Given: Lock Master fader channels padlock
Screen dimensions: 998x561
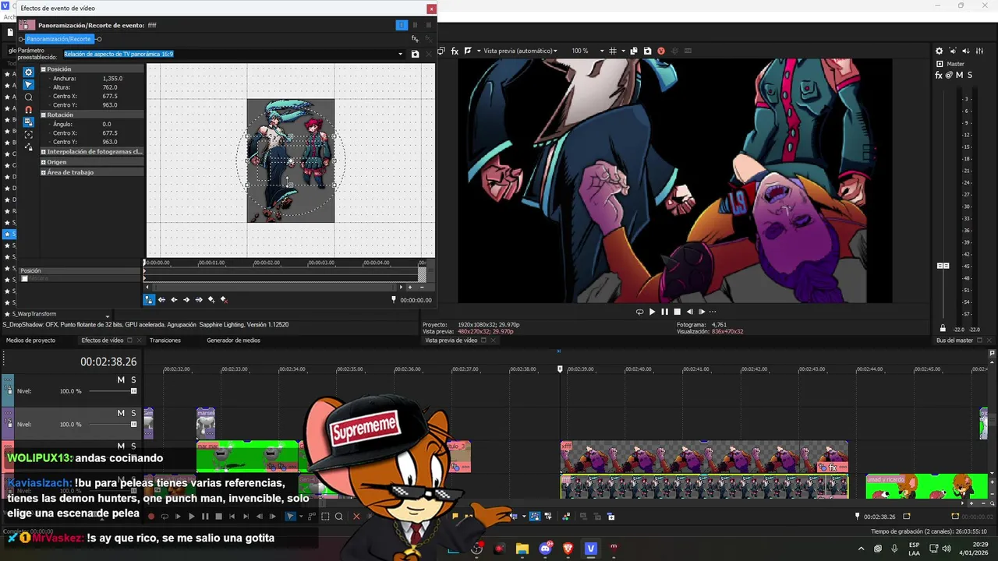Looking at the screenshot, I should click(943, 329).
